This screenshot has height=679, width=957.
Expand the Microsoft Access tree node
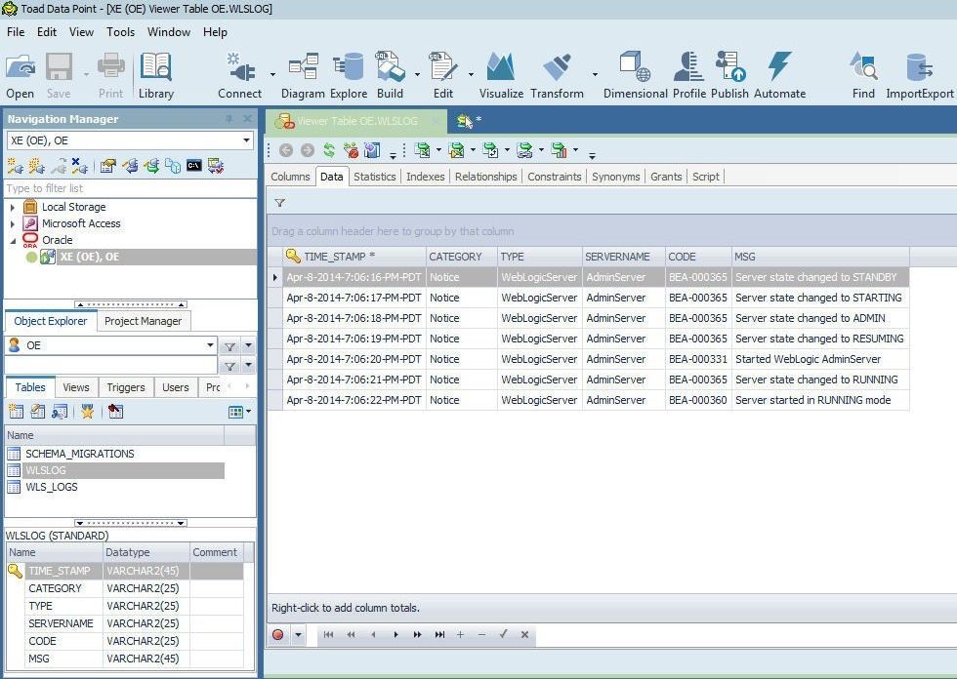(12, 223)
